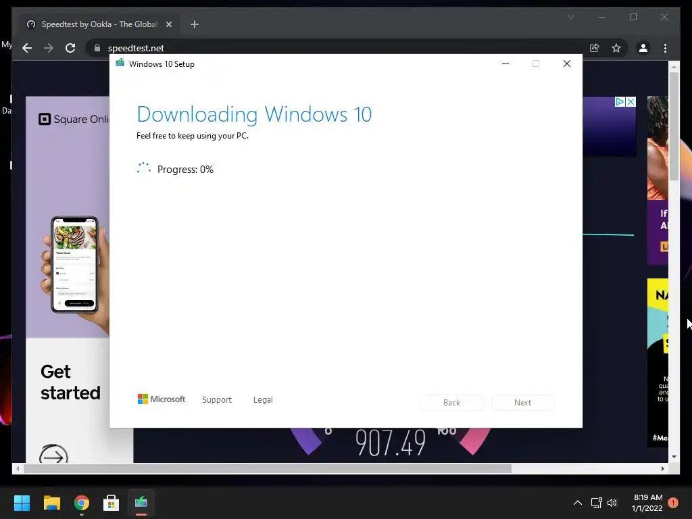The image size is (692, 519).
Task: Open the notification badge icon
Action: (x=673, y=503)
